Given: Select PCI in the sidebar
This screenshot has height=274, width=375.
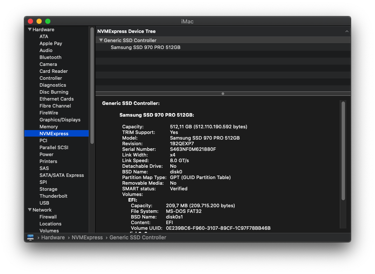Looking at the screenshot, I should (x=43, y=140).
